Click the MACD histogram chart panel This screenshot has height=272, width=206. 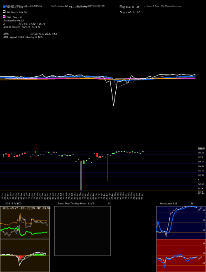point(25,256)
